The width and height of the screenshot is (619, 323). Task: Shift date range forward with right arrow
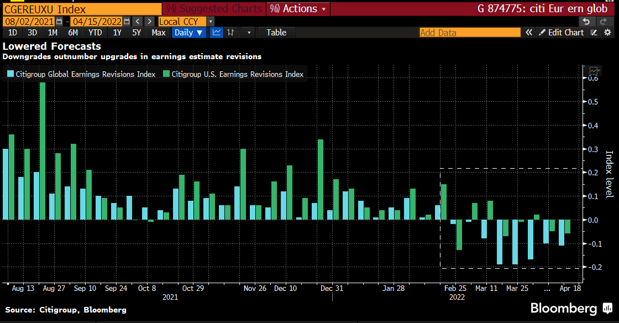[149, 22]
